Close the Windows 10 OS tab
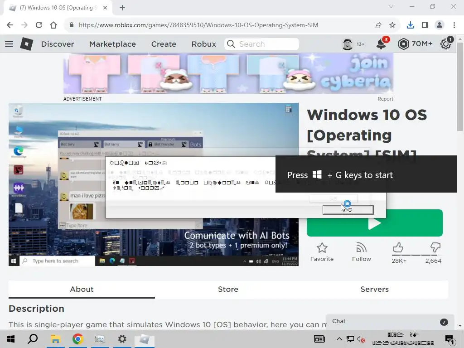 (105, 8)
